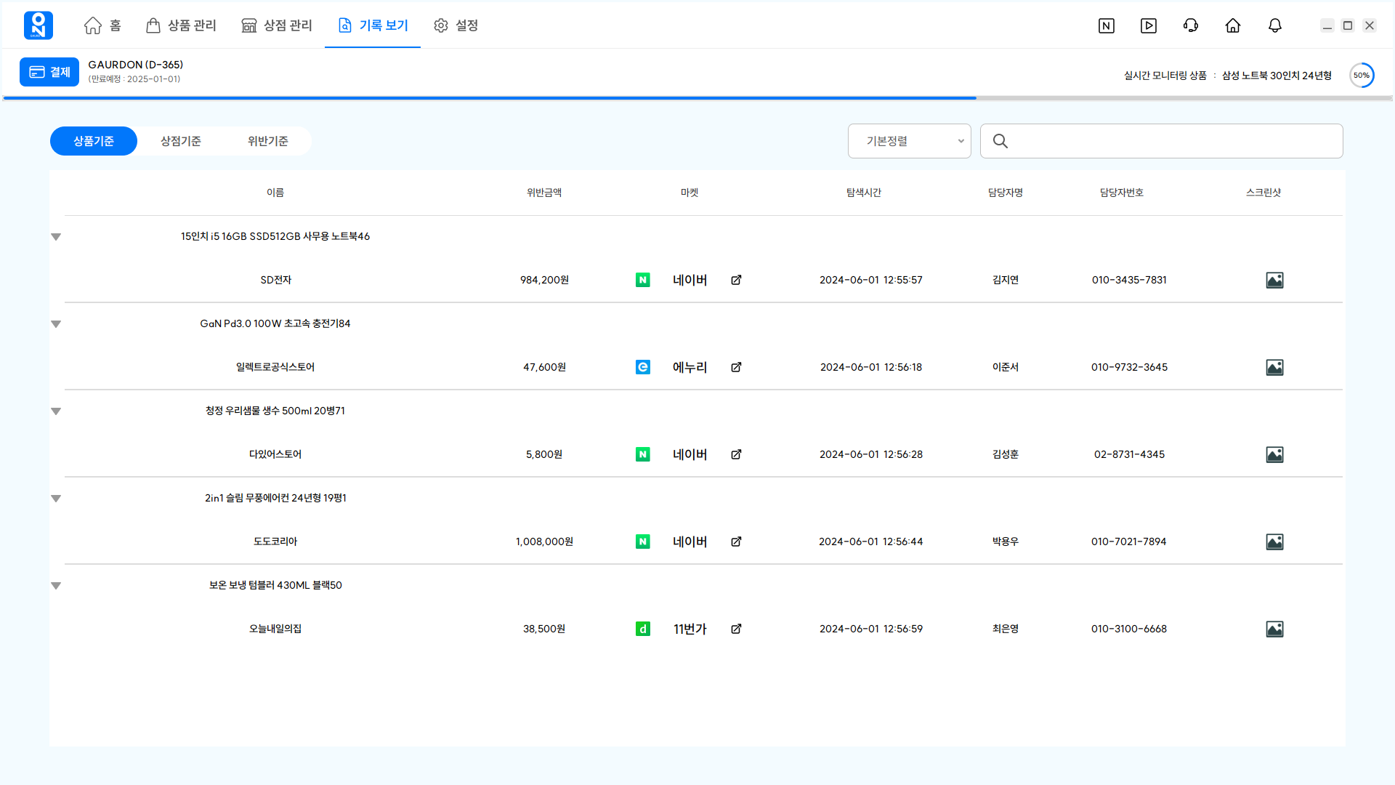The height and width of the screenshot is (785, 1395).
Task: Switch to the 위반기준 tab
Action: tap(268, 141)
